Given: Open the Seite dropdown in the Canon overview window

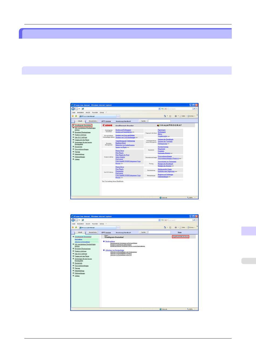Looking at the screenshot, I should [183, 116].
